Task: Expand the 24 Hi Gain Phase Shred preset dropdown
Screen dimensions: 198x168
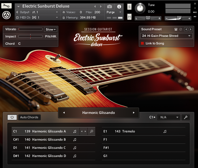Action: click(166, 36)
